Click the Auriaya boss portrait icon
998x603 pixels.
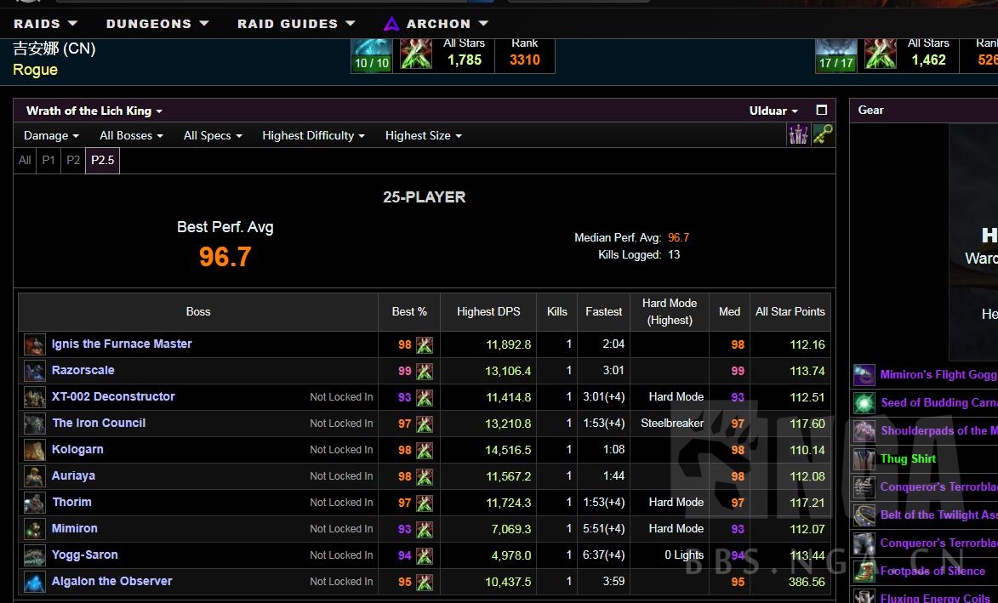click(34, 476)
